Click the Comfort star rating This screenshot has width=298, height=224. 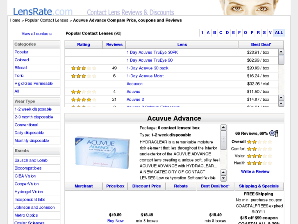pyautogui.click(x=259, y=149)
